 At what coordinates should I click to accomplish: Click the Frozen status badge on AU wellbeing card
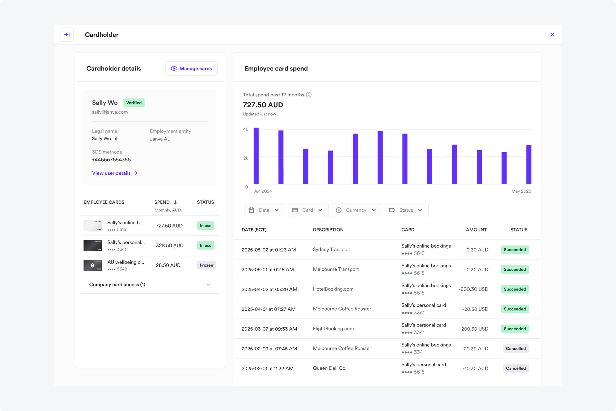point(206,265)
